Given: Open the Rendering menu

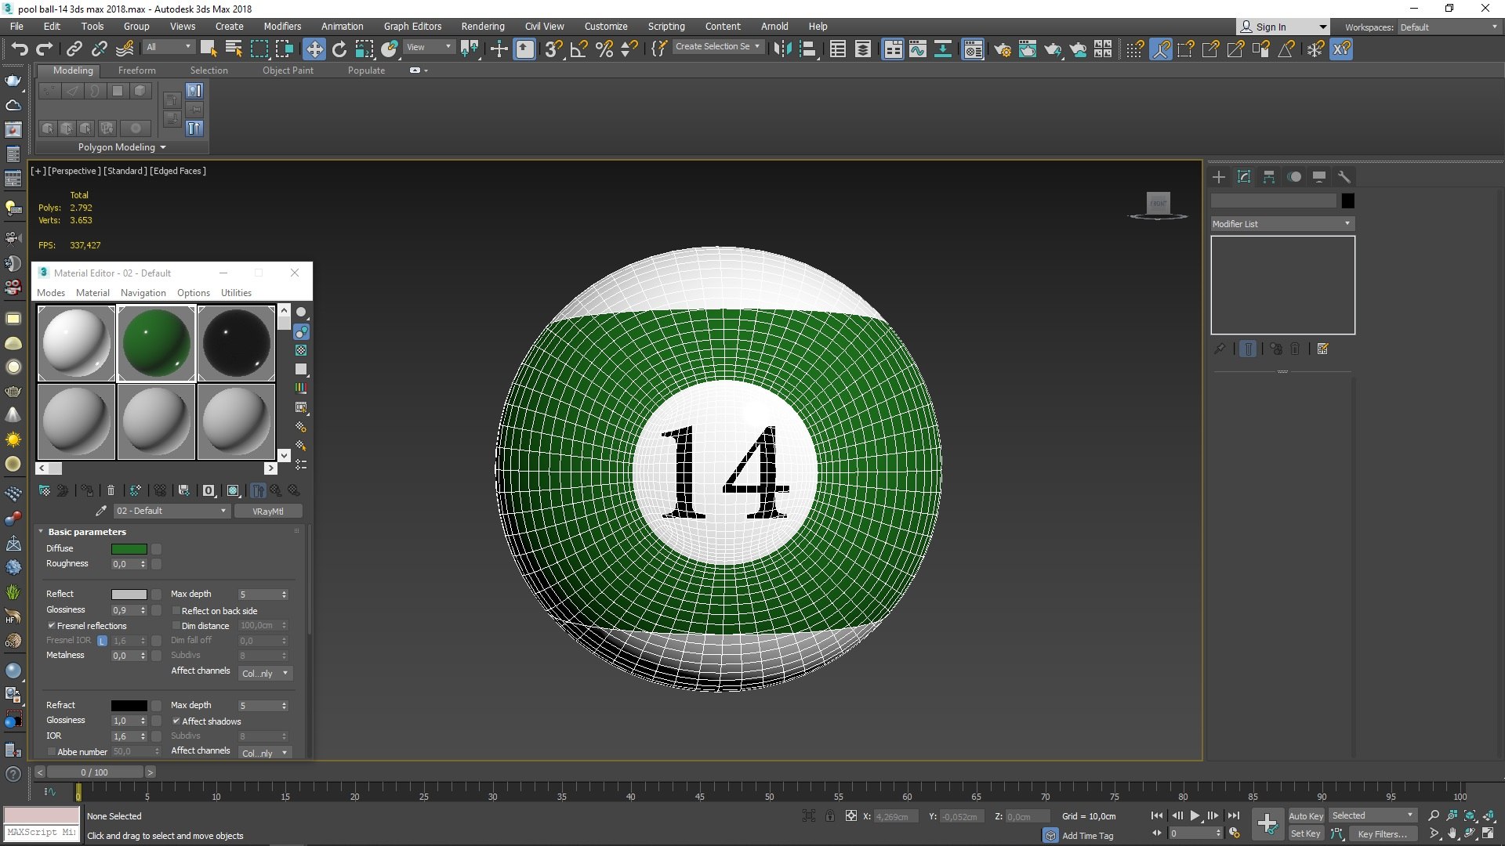Looking at the screenshot, I should pos(482,26).
